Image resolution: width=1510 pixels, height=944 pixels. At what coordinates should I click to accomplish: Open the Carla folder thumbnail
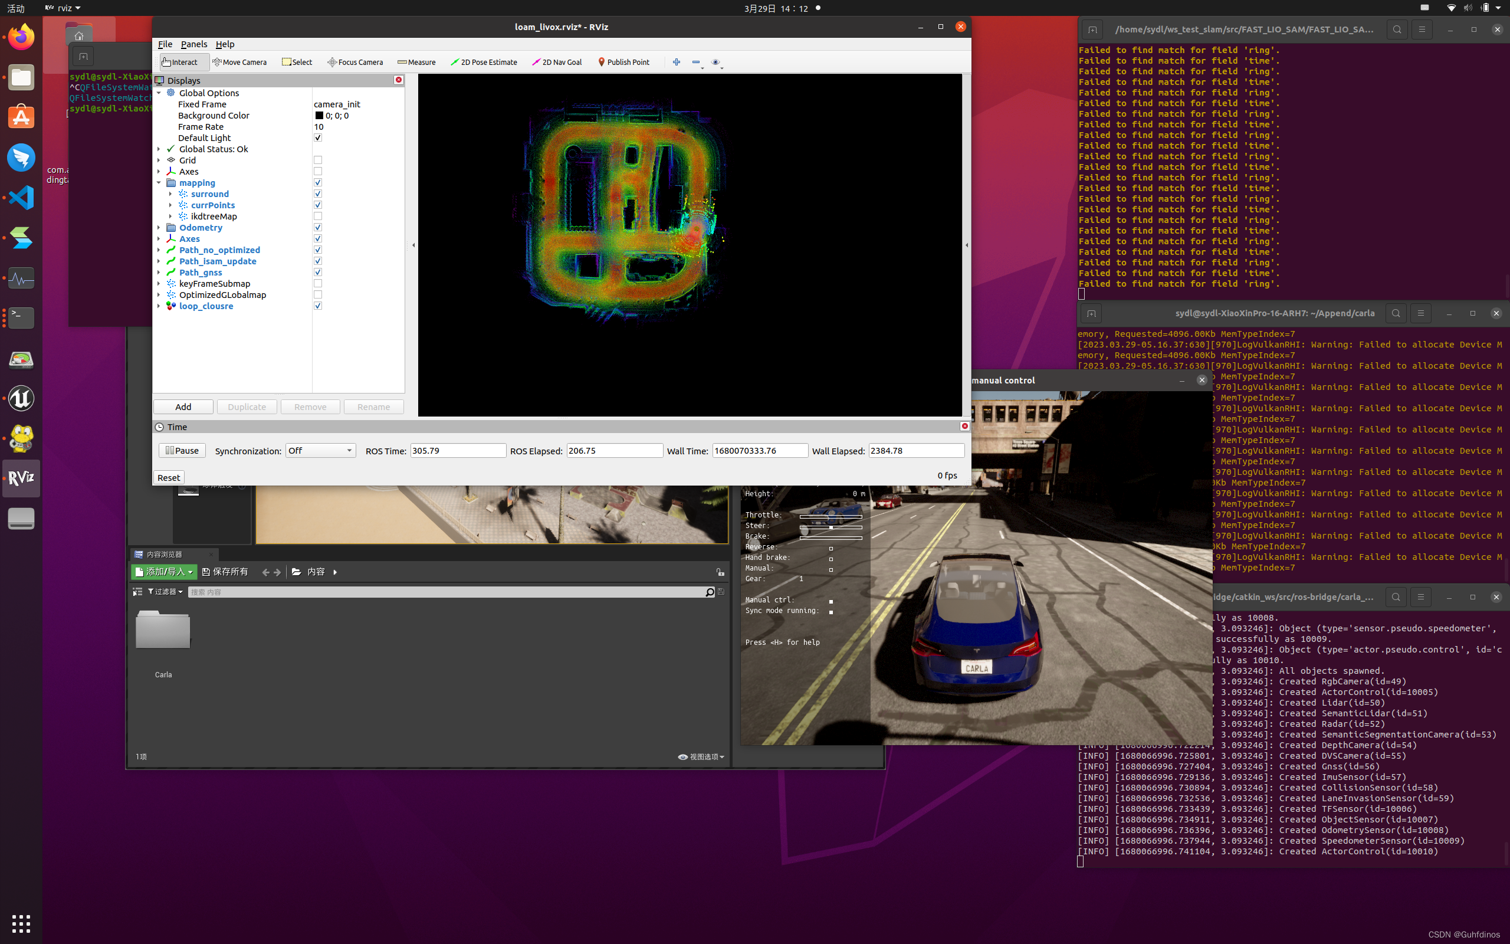click(163, 631)
